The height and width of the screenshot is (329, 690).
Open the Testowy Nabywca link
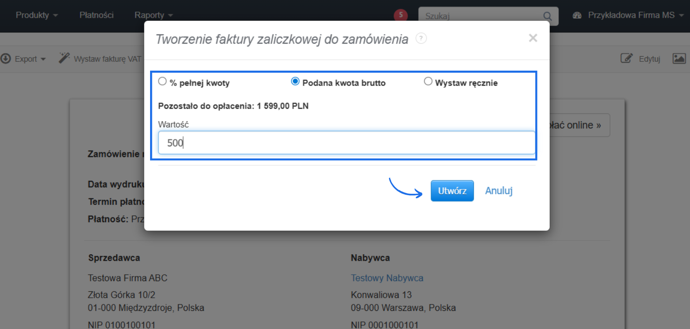pyautogui.click(x=387, y=278)
